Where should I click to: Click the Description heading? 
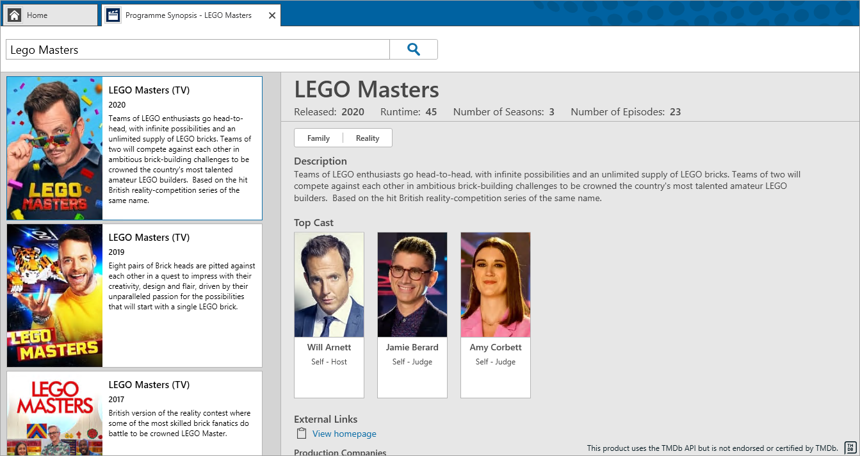tap(320, 161)
